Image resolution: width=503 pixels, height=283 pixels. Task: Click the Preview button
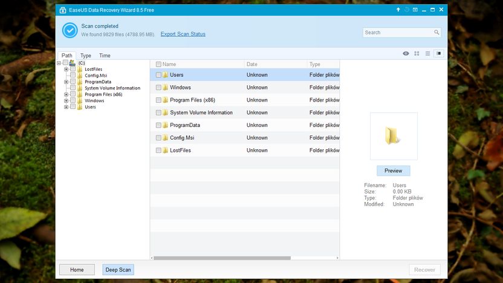394,171
